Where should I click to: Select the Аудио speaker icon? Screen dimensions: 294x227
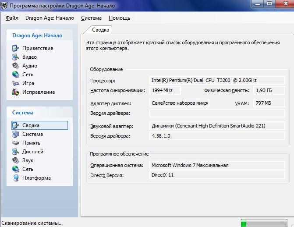[16, 66]
